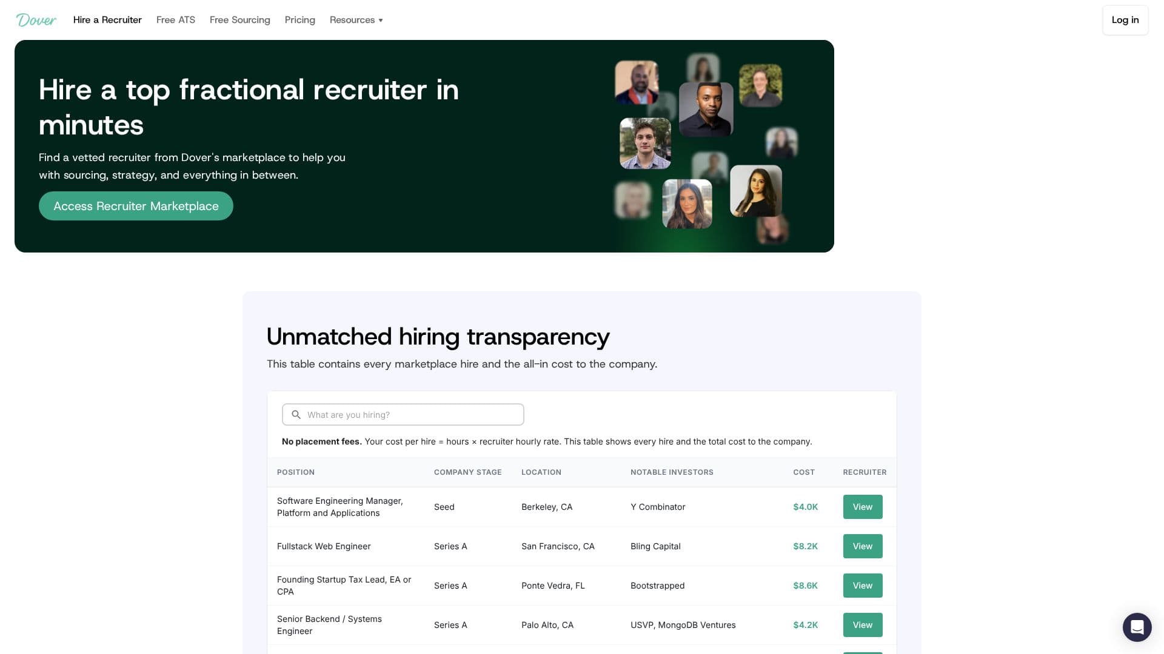View recruiter for Founding Startup Tax Lead

tap(863, 586)
